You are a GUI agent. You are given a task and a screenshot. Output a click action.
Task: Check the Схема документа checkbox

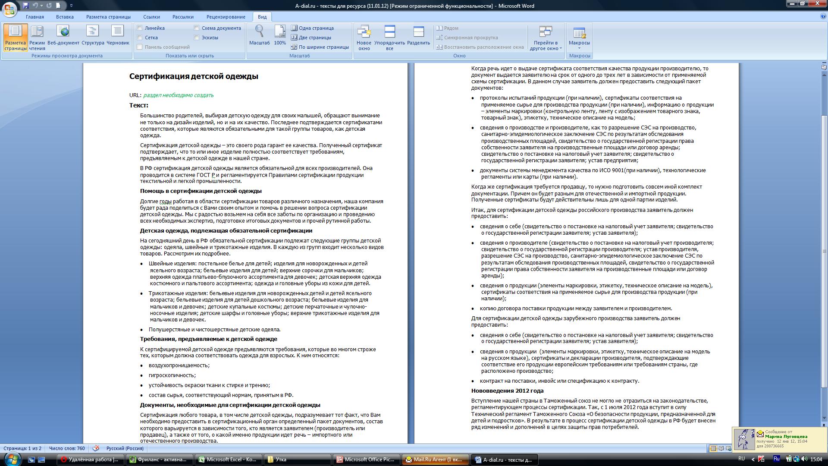click(197, 28)
